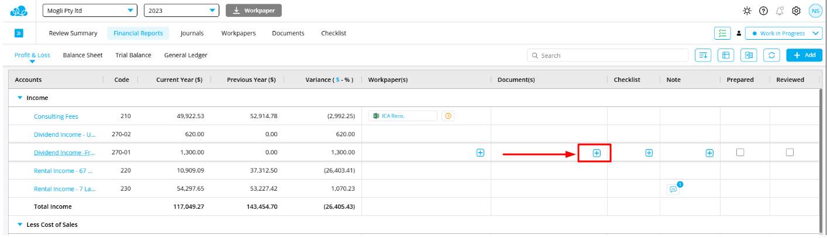
Task: Click the plus icon in Document(s) column
Action: coord(597,153)
